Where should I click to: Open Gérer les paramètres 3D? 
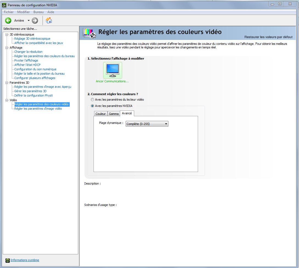coord(30,91)
